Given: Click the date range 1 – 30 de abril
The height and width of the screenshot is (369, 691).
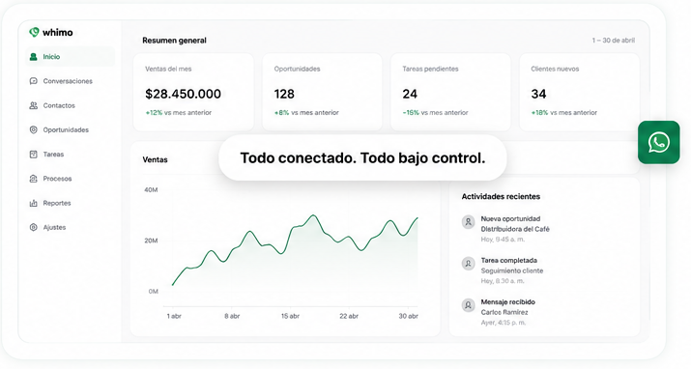Looking at the screenshot, I should coord(614,40).
